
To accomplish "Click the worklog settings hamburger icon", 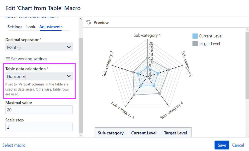I will tap(8, 59).
